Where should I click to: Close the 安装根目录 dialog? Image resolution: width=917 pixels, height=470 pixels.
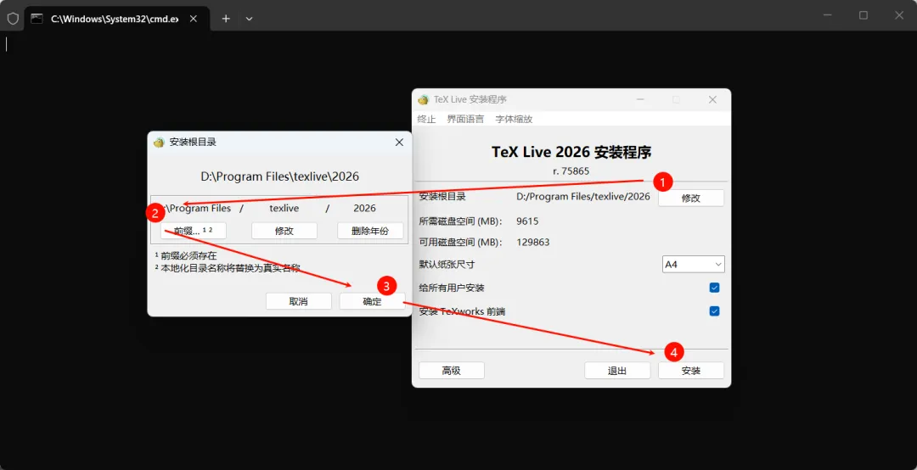coord(399,142)
